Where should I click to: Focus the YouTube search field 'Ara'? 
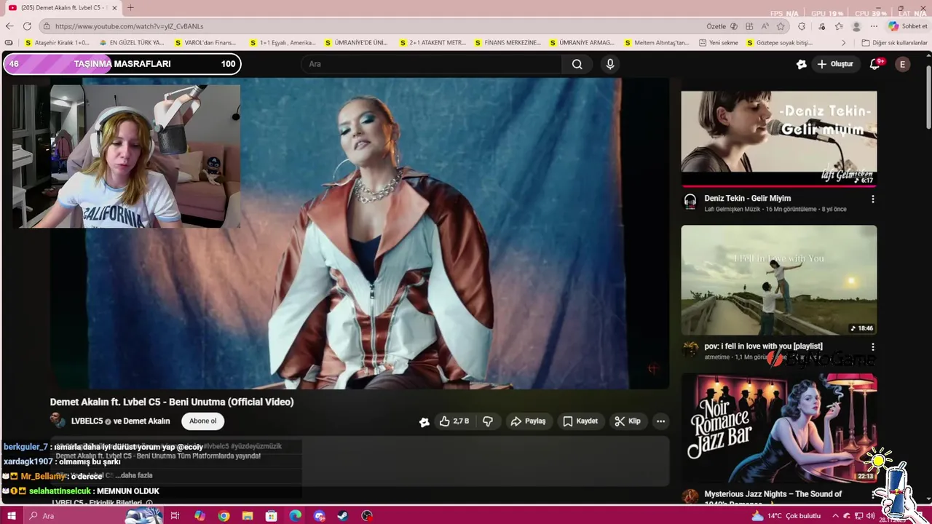[431, 64]
